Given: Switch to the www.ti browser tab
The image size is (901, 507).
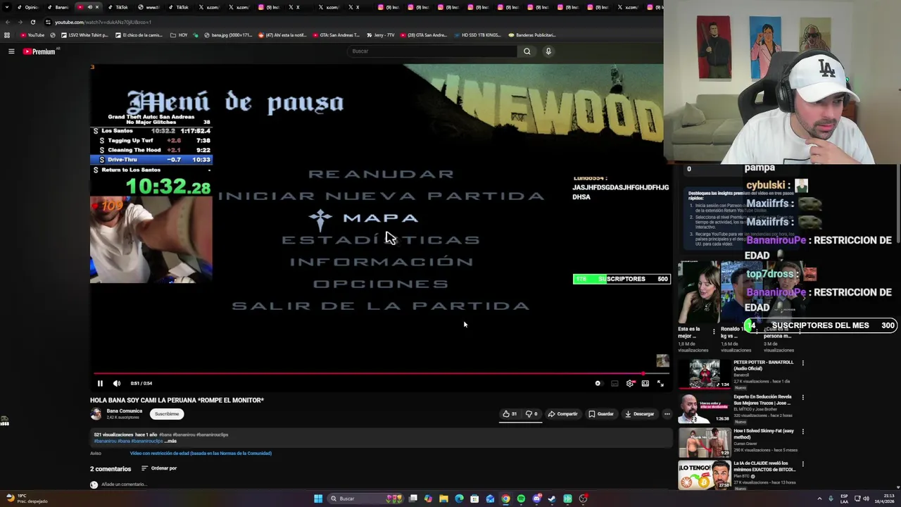Looking at the screenshot, I should click(x=148, y=7).
